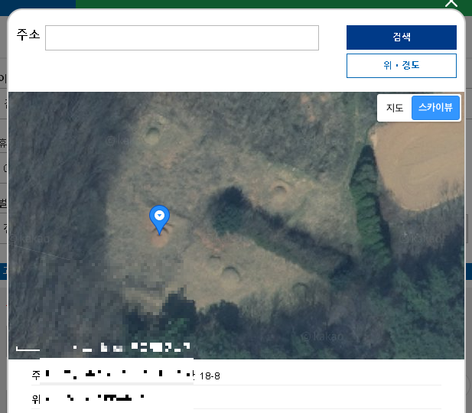Image resolution: width=472 pixels, height=413 pixels.
Task: Click the 검색 search button
Action: tap(402, 37)
